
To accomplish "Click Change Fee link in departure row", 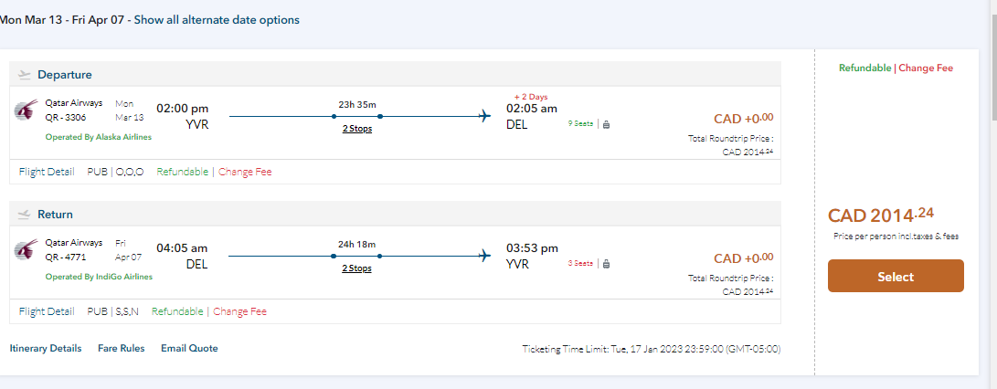I will (x=245, y=172).
